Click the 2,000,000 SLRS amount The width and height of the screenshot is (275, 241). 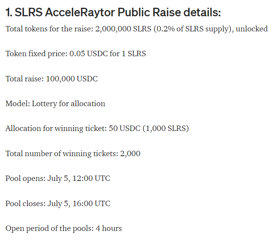point(123,29)
